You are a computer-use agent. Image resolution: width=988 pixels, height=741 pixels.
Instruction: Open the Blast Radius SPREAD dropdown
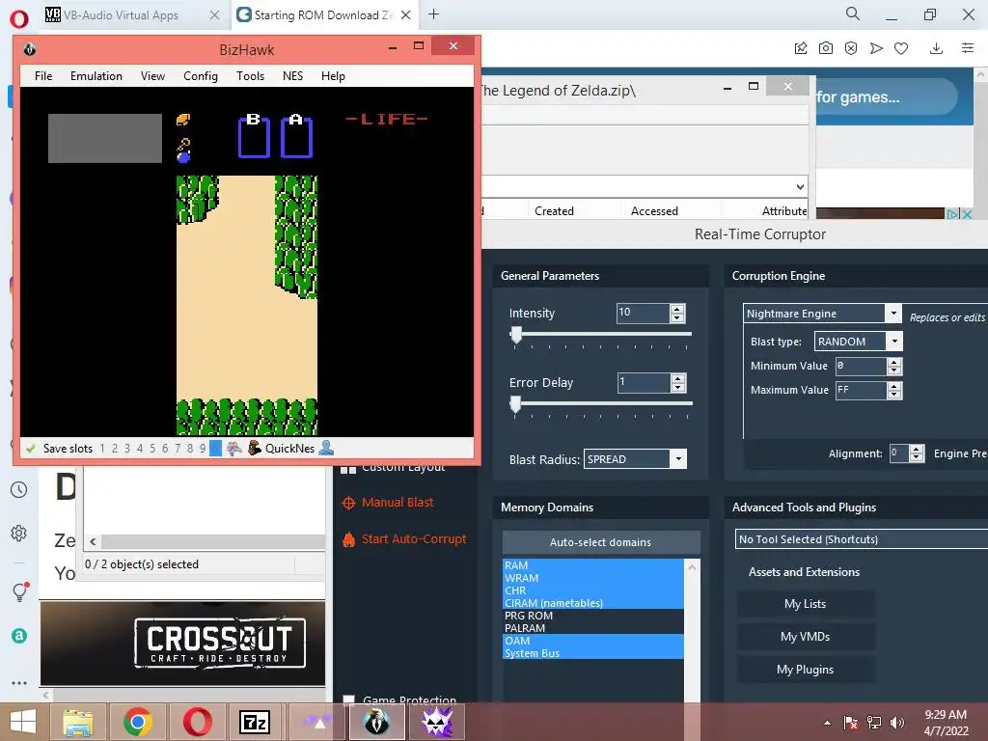678,458
